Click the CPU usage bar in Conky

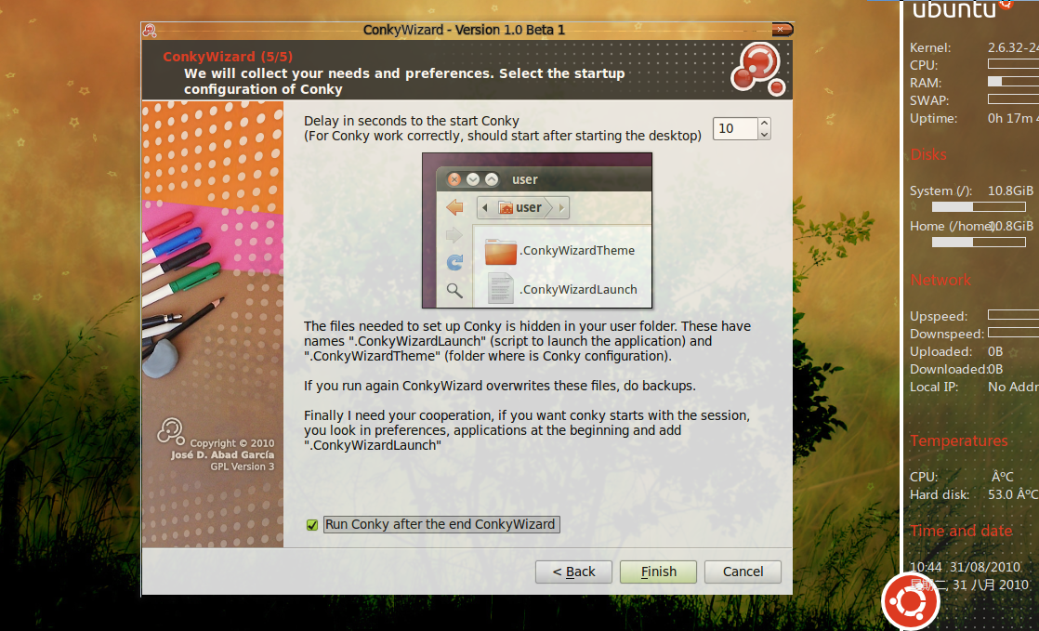pos(1013,64)
